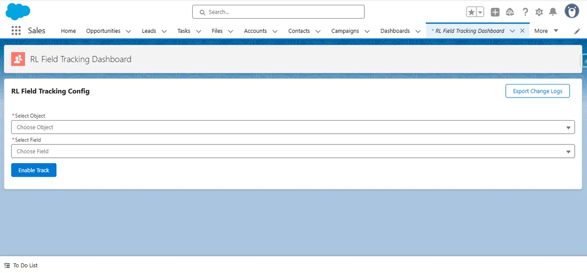Click the RL Field Tracking Dashboard page title
The image size is (587, 273).
pyautogui.click(x=81, y=59)
